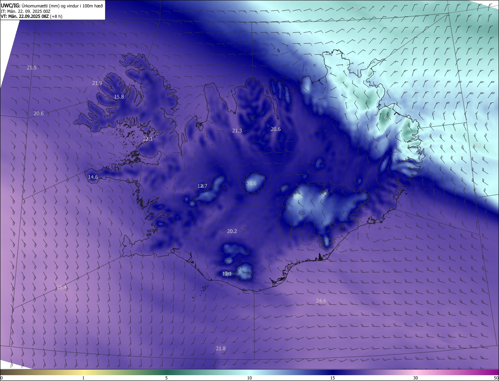Click the 21.3 value label

coord(237,131)
